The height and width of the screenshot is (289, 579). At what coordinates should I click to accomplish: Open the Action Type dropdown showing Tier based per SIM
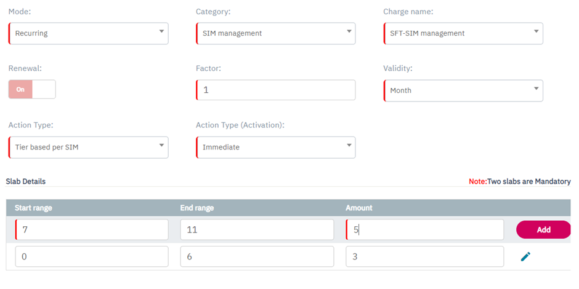(89, 148)
